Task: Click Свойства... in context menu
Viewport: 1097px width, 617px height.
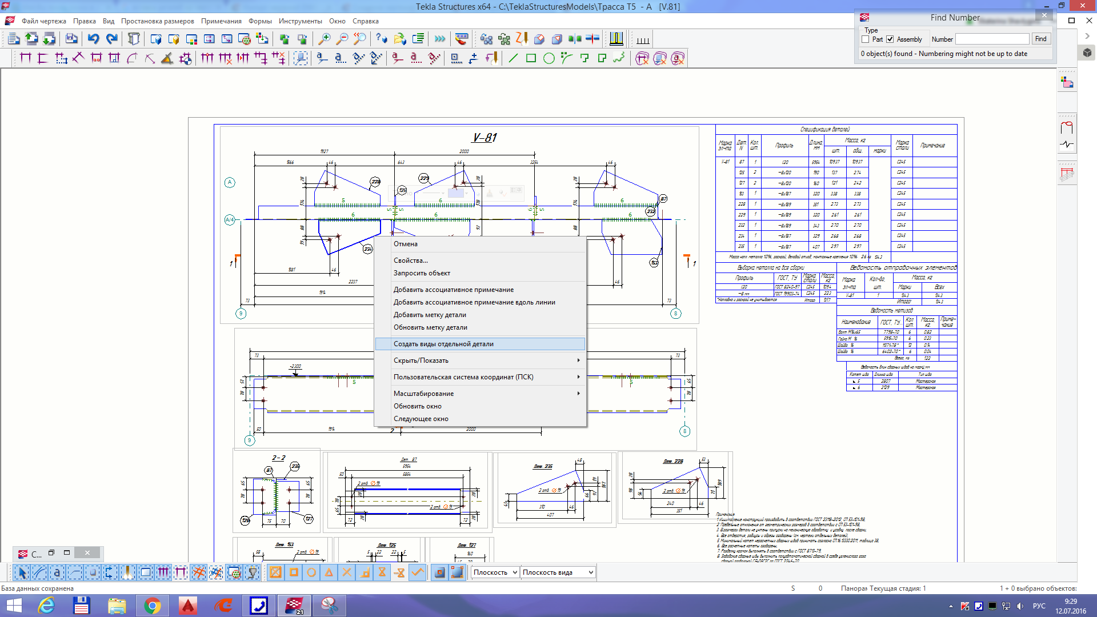Action: pos(410,261)
